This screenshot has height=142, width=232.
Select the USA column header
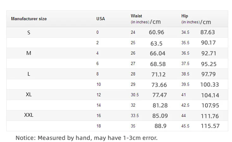pyautogui.click(x=101, y=19)
